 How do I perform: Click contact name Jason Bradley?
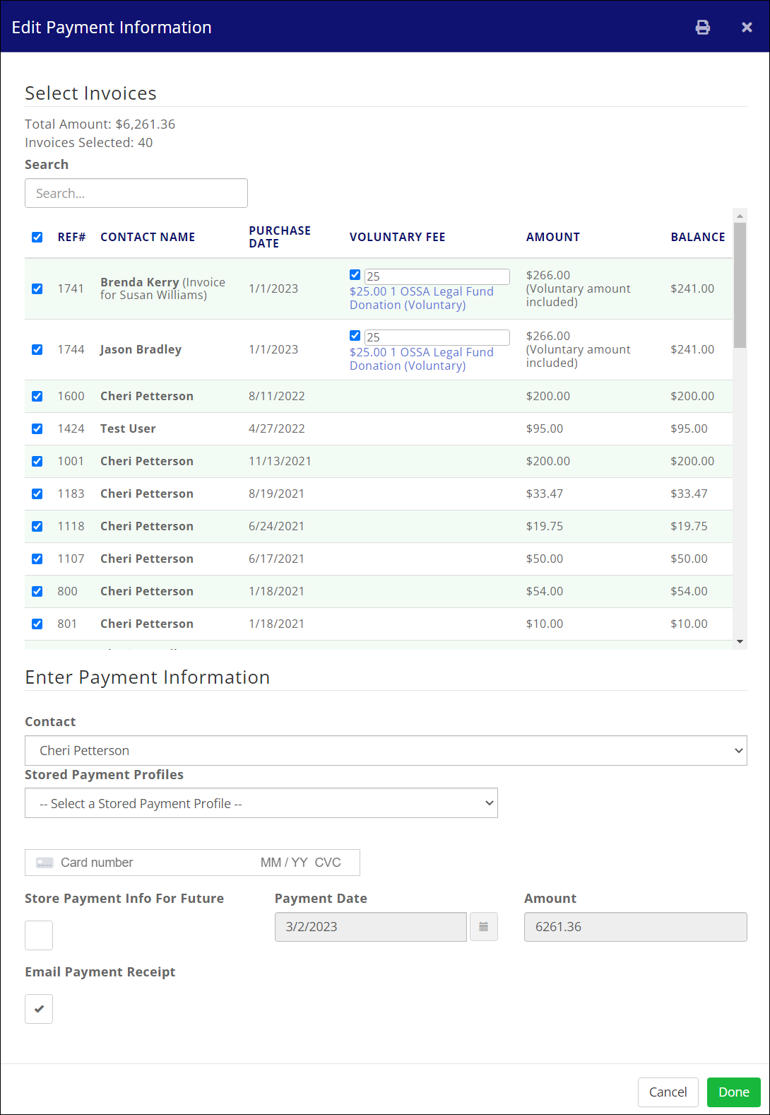click(x=141, y=349)
